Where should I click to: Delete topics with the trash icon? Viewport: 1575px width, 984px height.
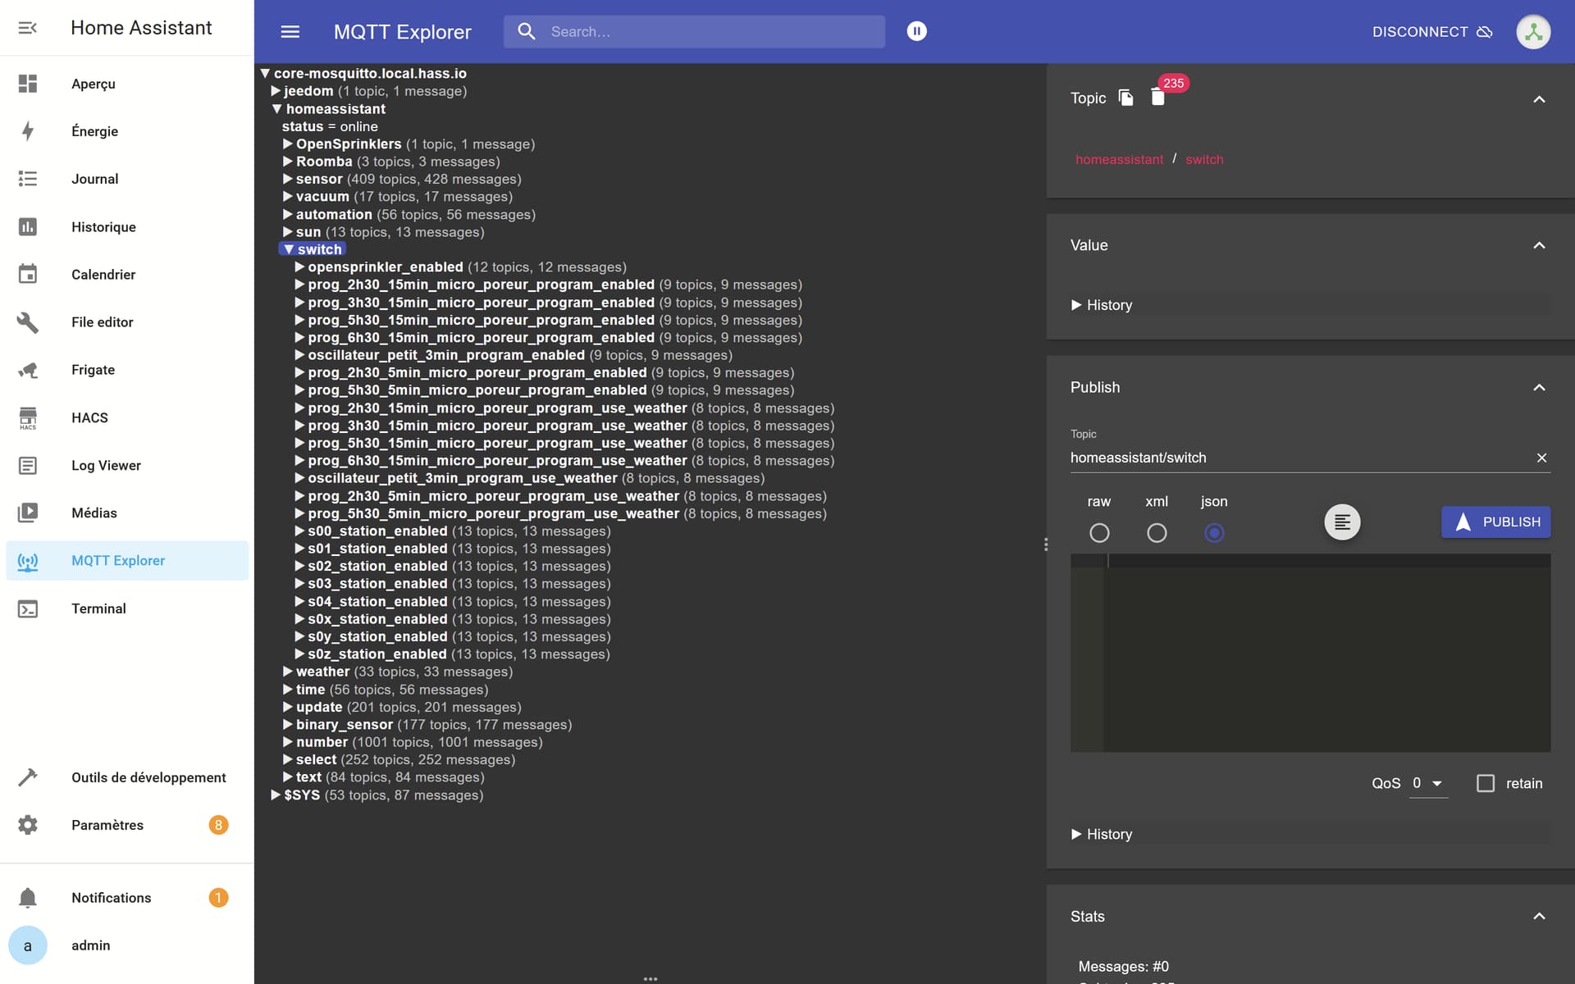coord(1157,98)
